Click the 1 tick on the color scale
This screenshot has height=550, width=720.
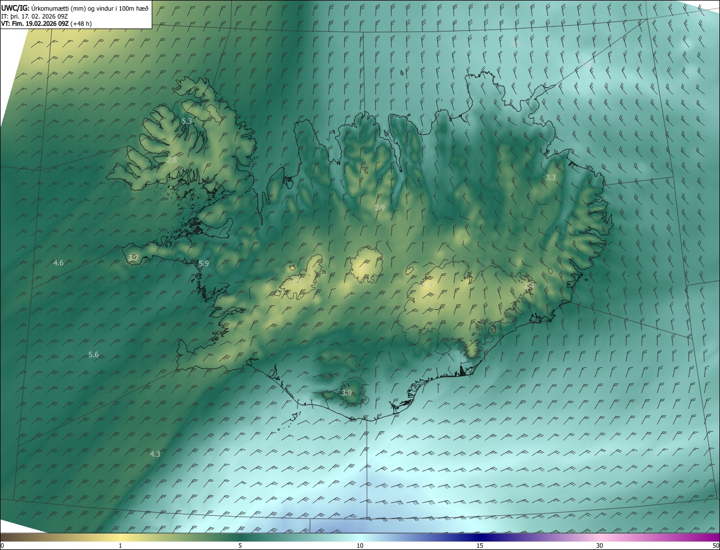(x=120, y=546)
